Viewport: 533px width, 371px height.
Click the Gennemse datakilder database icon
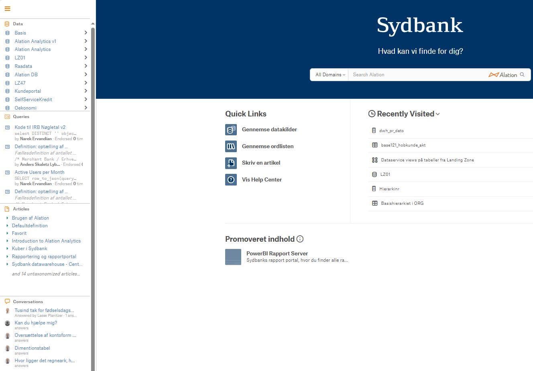(x=231, y=130)
